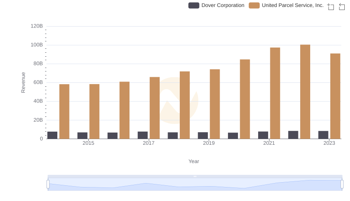Click the Revenue axis title
This screenshot has width=350, height=201.
pyautogui.click(x=23, y=82)
